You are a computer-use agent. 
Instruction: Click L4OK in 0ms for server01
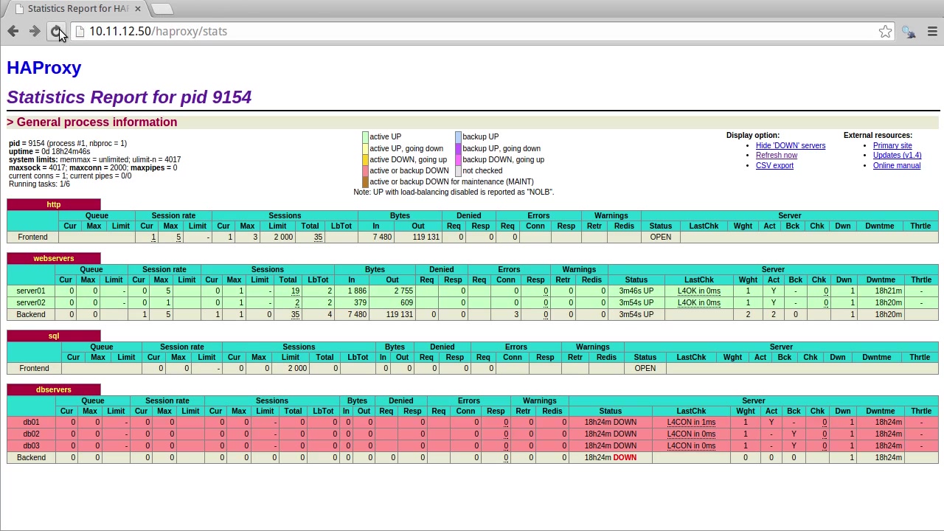point(698,291)
